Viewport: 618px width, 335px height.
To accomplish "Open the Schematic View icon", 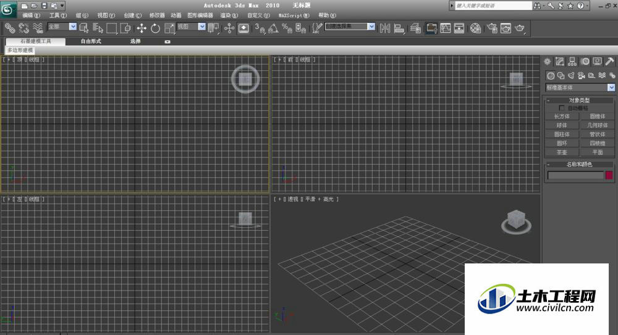I will pyautogui.click(x=459, y=28).
